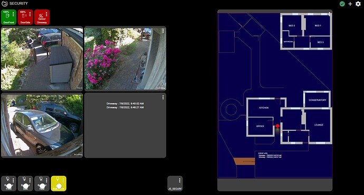Click the red alert dot on floor plan

[x=277, y=126]
